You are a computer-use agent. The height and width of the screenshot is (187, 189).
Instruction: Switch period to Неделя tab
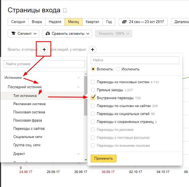[55, 22]
